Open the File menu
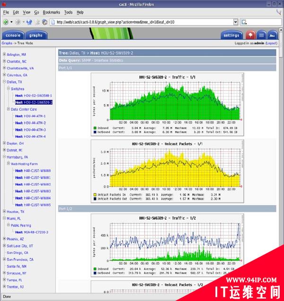Screen dimensions: 284x301 pyautogui.click(x=6, y=12)
